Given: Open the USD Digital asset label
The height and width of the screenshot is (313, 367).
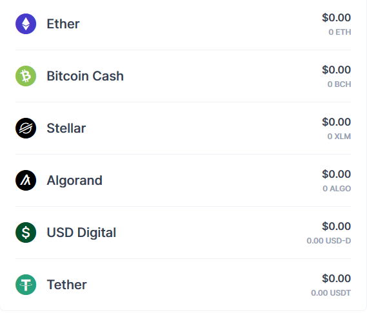Looking at the screenshot, I should [x=81, y=232].
